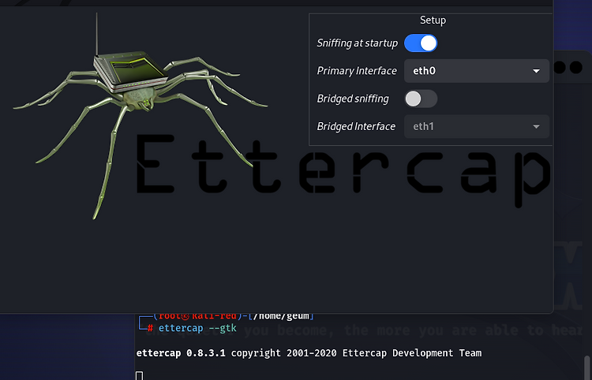592x380 pixels.
Task: Click the terminal window scrollbar
Action: tap(586, 367)
